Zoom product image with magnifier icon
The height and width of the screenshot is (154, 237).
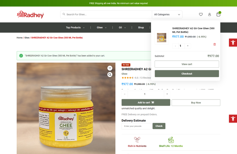tap(110, 75)
